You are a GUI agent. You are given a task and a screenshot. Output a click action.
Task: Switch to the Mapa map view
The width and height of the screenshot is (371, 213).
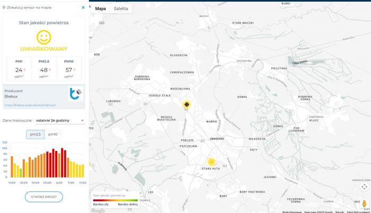click(x=100, y=8)
